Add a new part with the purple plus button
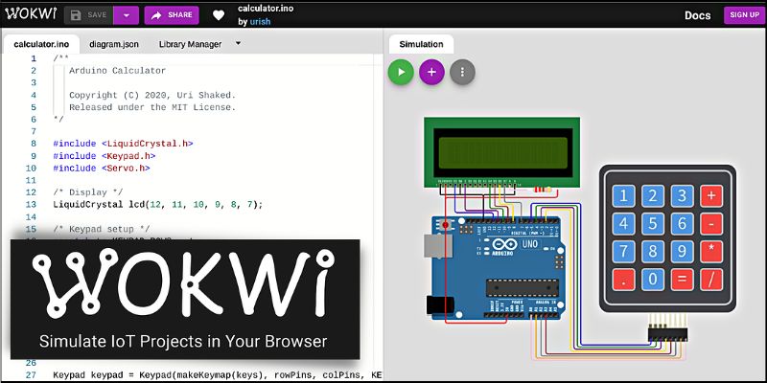767x383 pixels. tap(432, 73)
